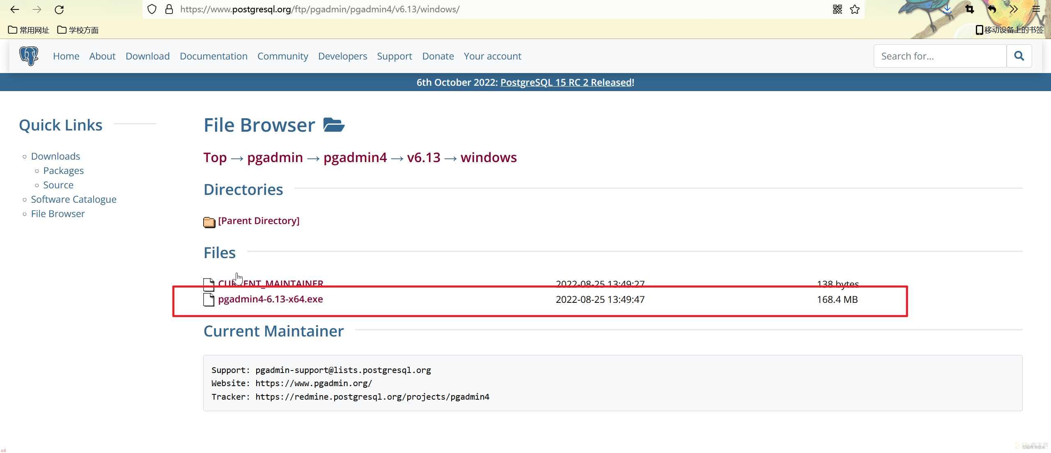Bookmark this page with star icon
This screenshot has width=1051, height=453.
click(855, 9)
